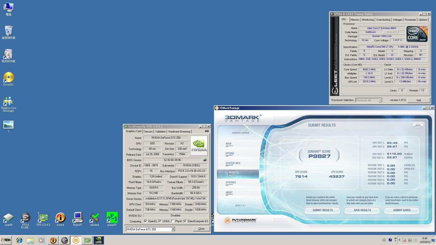Open the Processes tab in E-LEET

pos(410,20)
